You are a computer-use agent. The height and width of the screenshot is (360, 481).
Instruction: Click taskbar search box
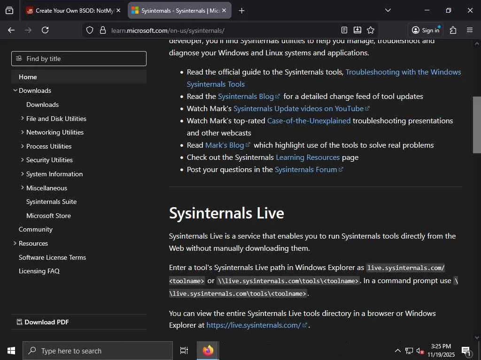coord(98,351)
